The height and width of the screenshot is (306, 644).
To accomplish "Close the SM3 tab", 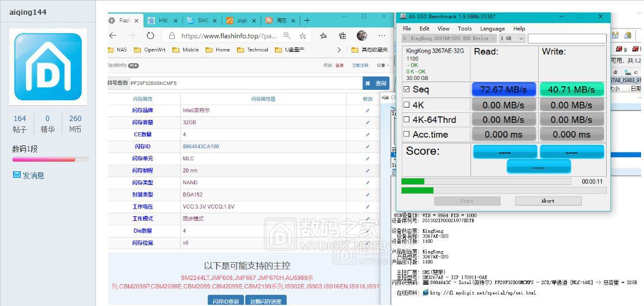I will coord(215,21).
